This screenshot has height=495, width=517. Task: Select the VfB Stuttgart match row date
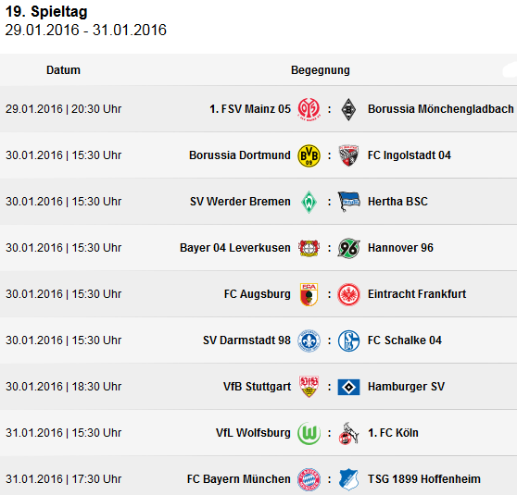point(63,387)
